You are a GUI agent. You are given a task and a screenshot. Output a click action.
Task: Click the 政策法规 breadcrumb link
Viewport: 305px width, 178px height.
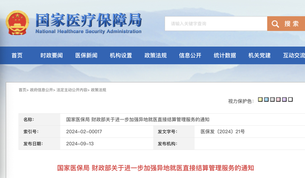[98, 90]
